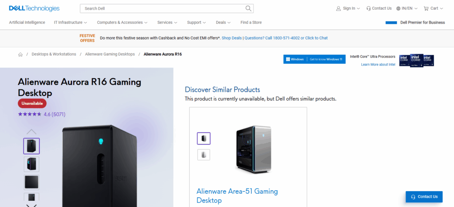Expand the Cart dropdown
The width and height of the screenshot is (454, 207).
pos(434,8)
